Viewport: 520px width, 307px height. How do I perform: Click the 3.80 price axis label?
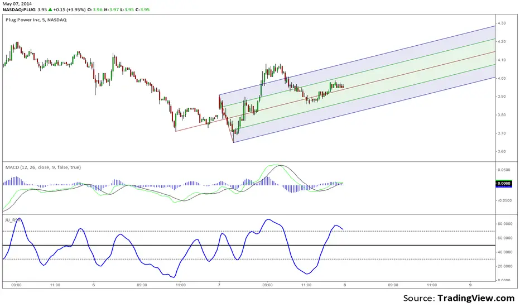tap(502, 115)
